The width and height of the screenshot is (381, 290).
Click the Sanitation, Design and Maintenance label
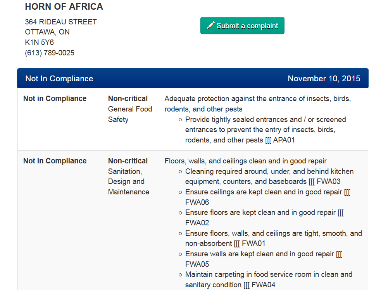pos(128,181)
